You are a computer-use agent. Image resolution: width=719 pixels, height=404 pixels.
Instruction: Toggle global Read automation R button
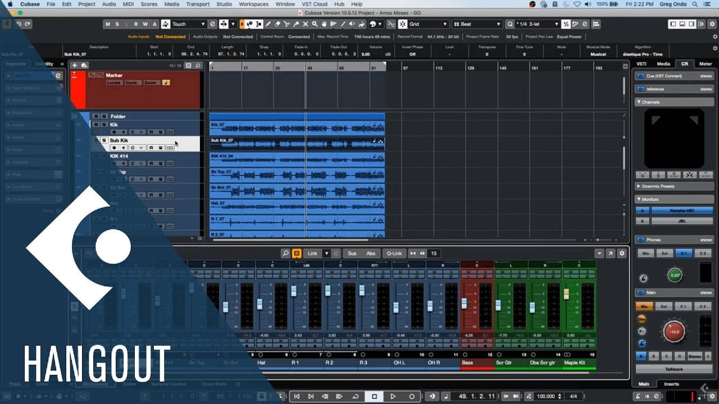pos(135,24)
